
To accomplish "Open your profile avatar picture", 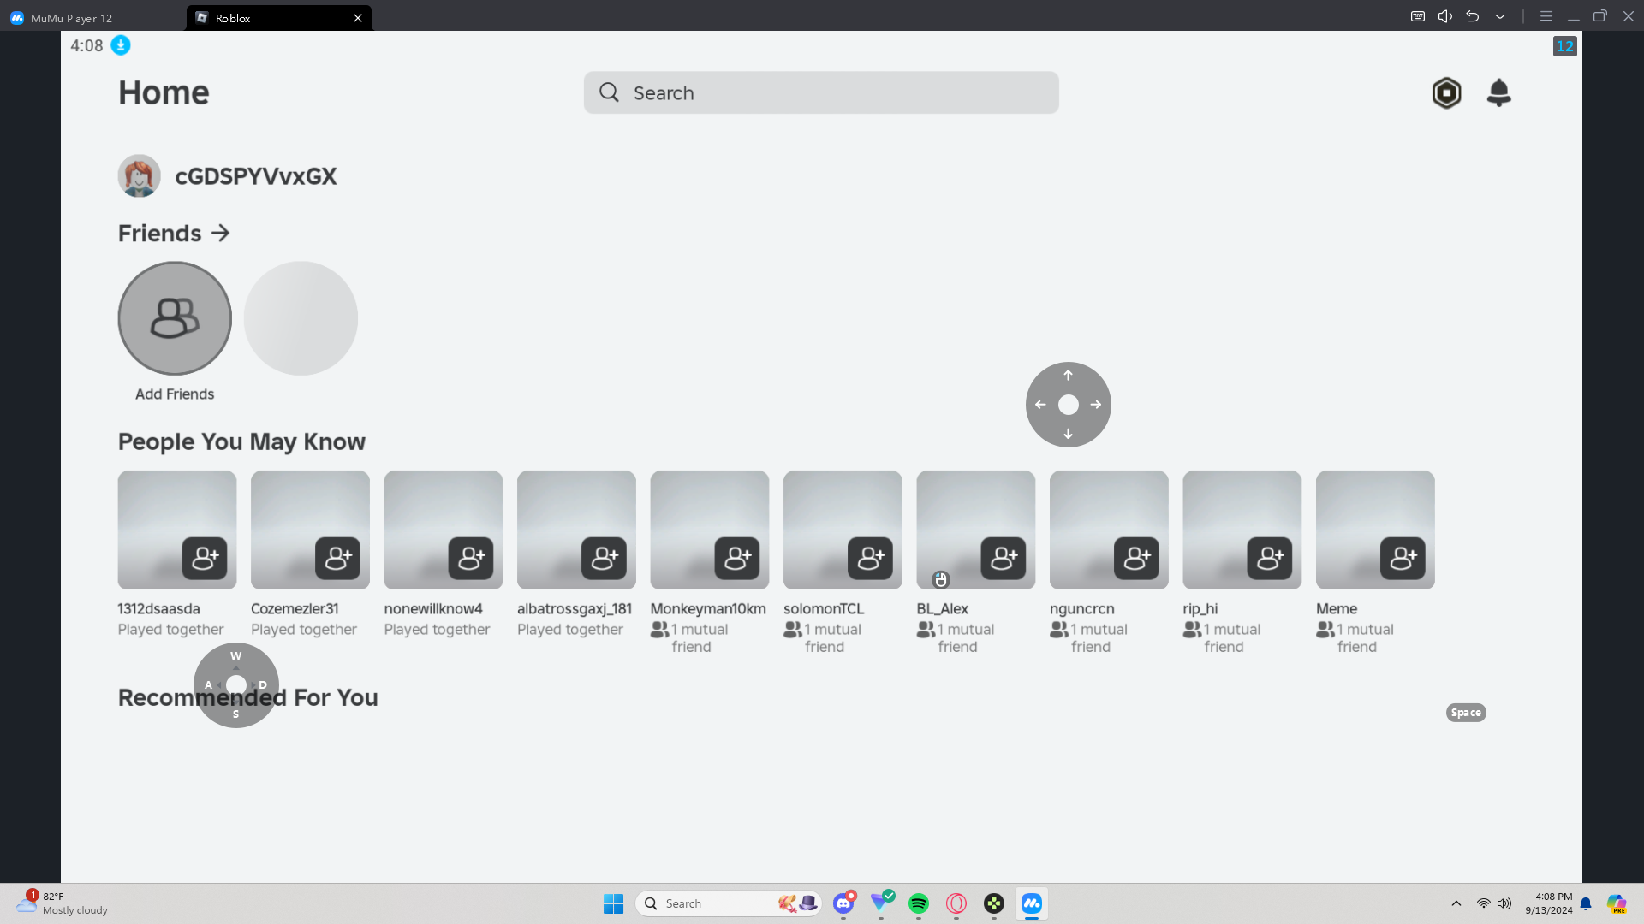I will pos(139,176).
